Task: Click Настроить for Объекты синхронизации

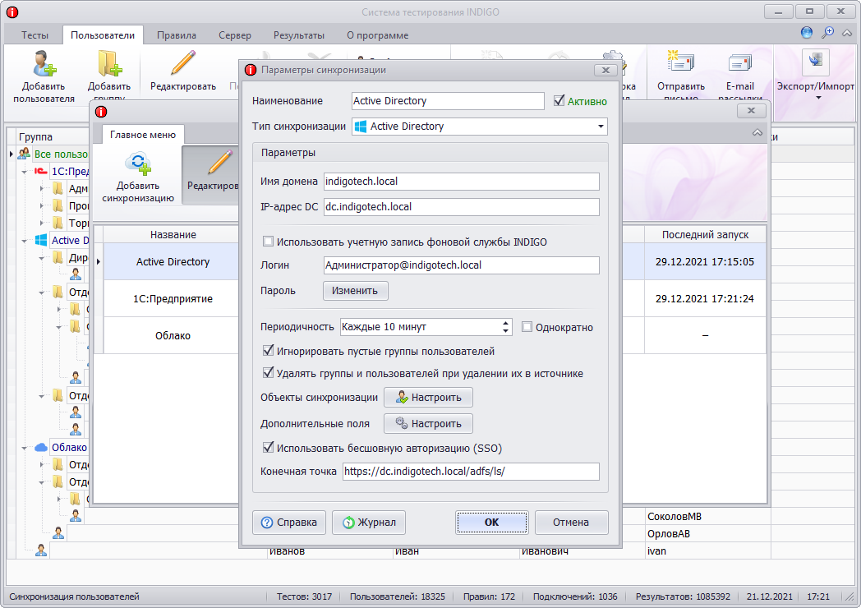Action: [x=428, y=397]
